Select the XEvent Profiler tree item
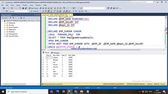The width and height of the screenshot is (168, 94). tap(13, 36)
